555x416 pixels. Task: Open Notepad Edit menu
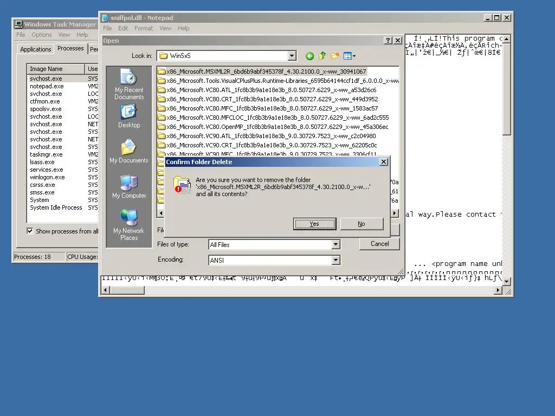tap(123, 28)
